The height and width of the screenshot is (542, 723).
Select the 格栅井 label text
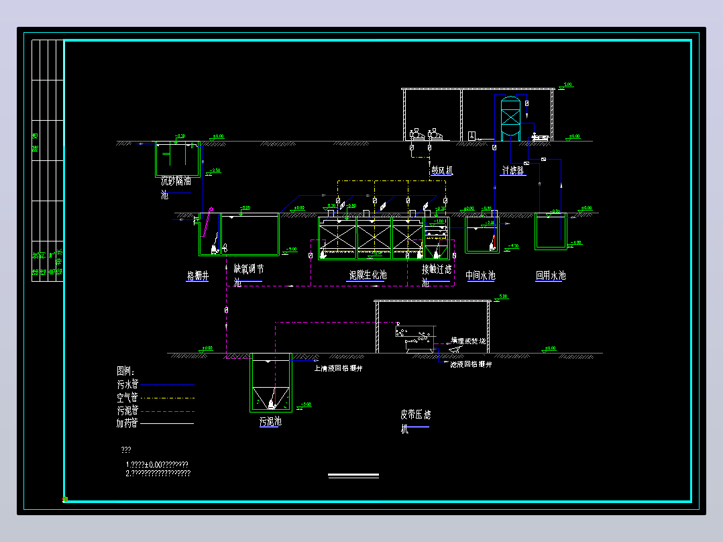tap(198, 276)
